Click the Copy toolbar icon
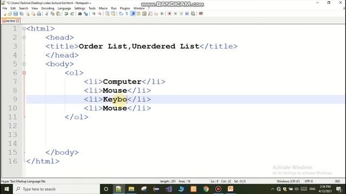Image resolution: width=346 pixels, height=194 pixels. click(52, 13)
